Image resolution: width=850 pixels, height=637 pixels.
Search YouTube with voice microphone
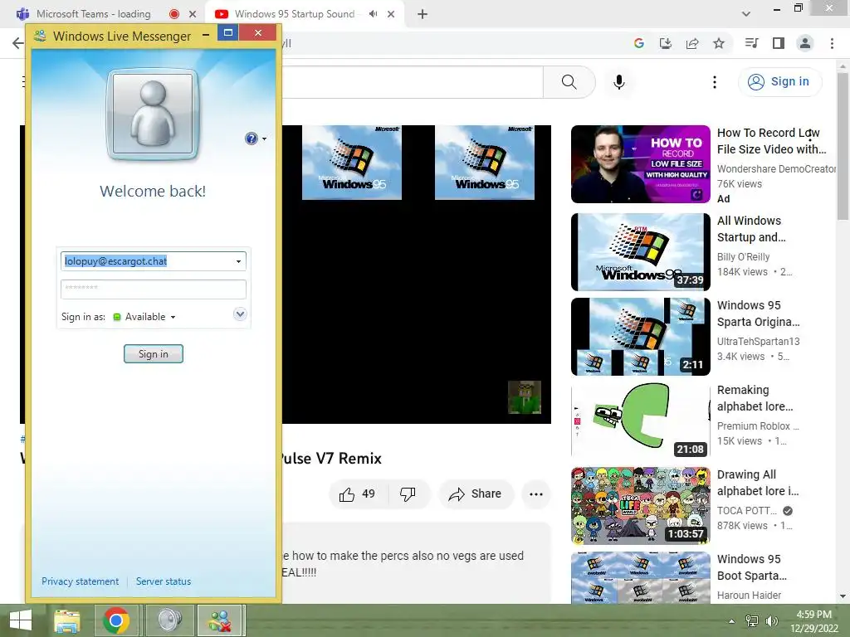coord(619,82)
